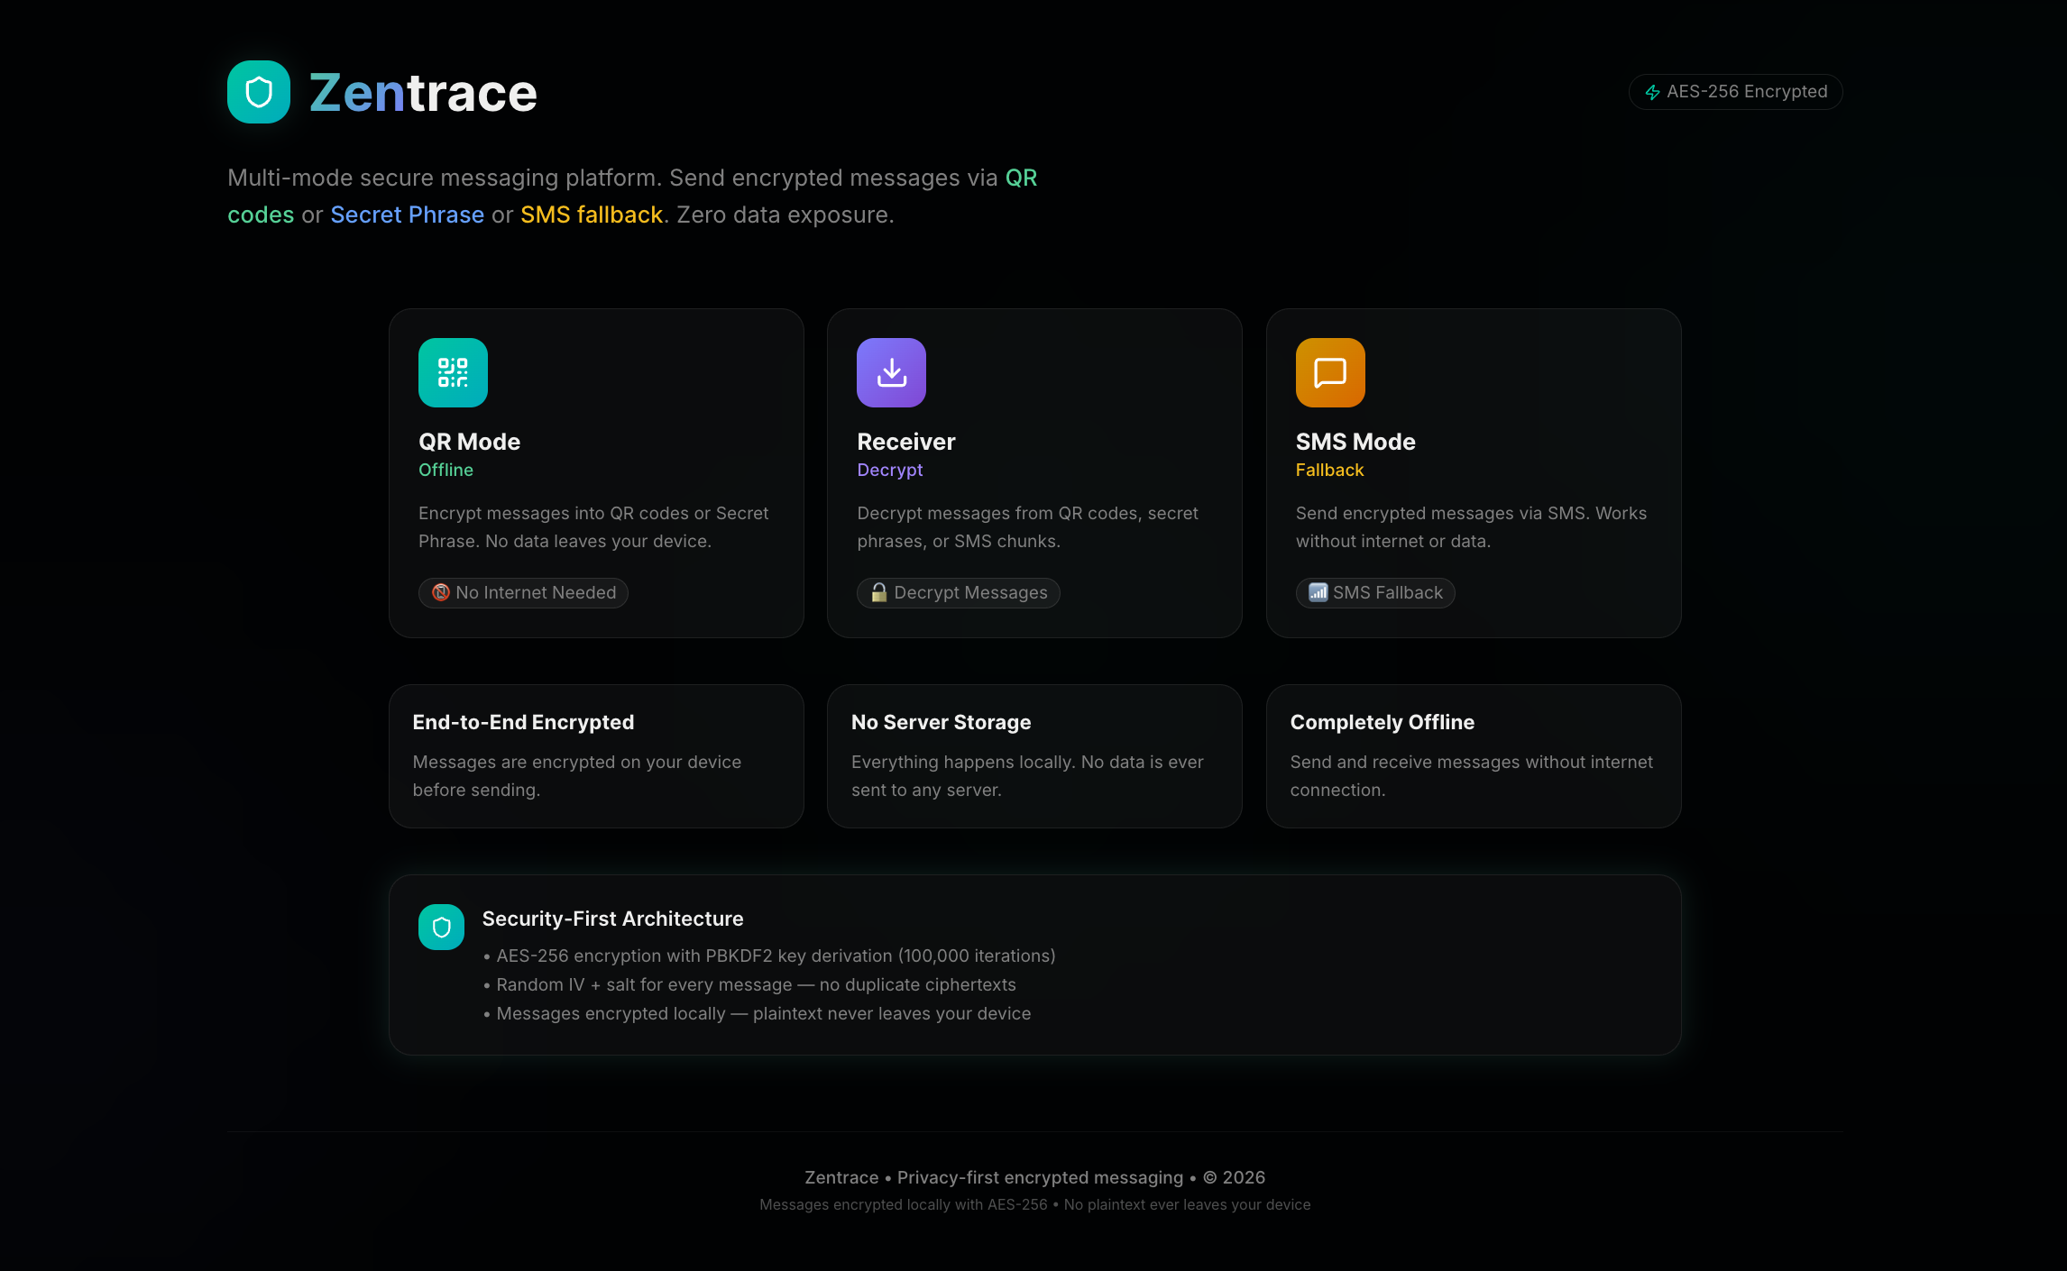Screen dimensions: 2067x1271
Task: Select the SMS Mode card heading
Action: (1355, 442)
